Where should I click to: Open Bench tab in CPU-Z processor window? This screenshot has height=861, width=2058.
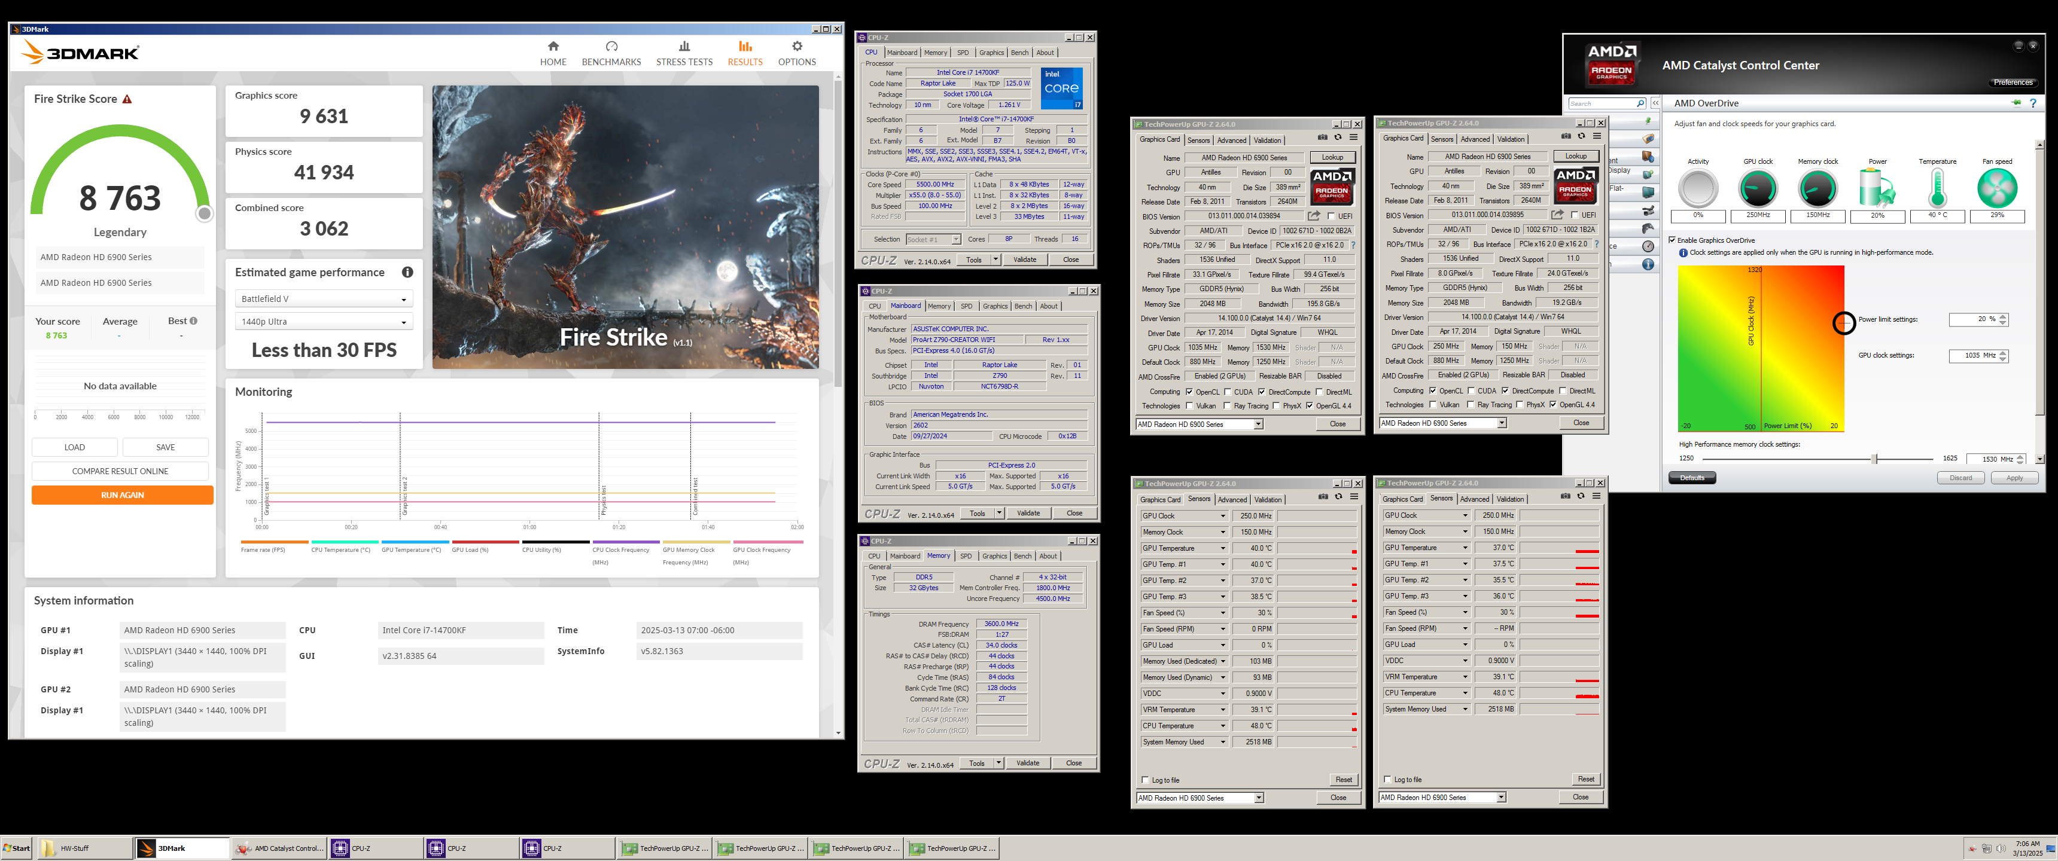[1019, 53]
